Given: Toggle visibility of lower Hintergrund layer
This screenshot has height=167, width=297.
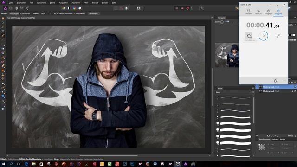Looking at the screenshot, I should pos(295,91).
